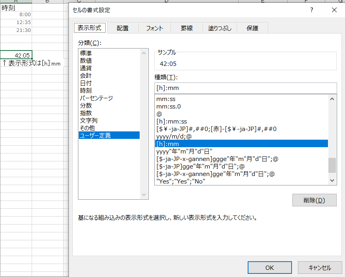Close the セルの書式設定 dialog
The image size is (345, 277).
tap(334, 10)
